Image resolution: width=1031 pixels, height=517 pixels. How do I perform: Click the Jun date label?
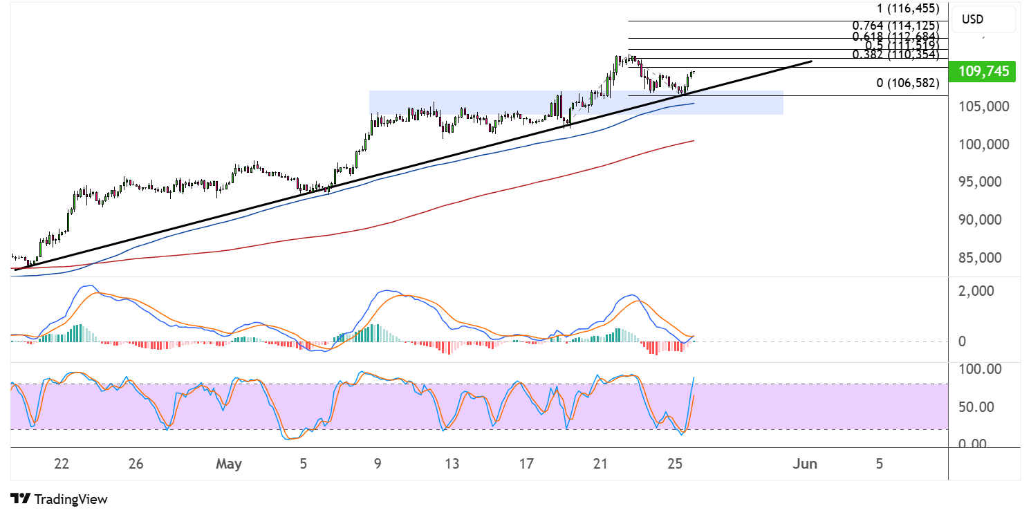pyautogui.click(x=805, y=464)
